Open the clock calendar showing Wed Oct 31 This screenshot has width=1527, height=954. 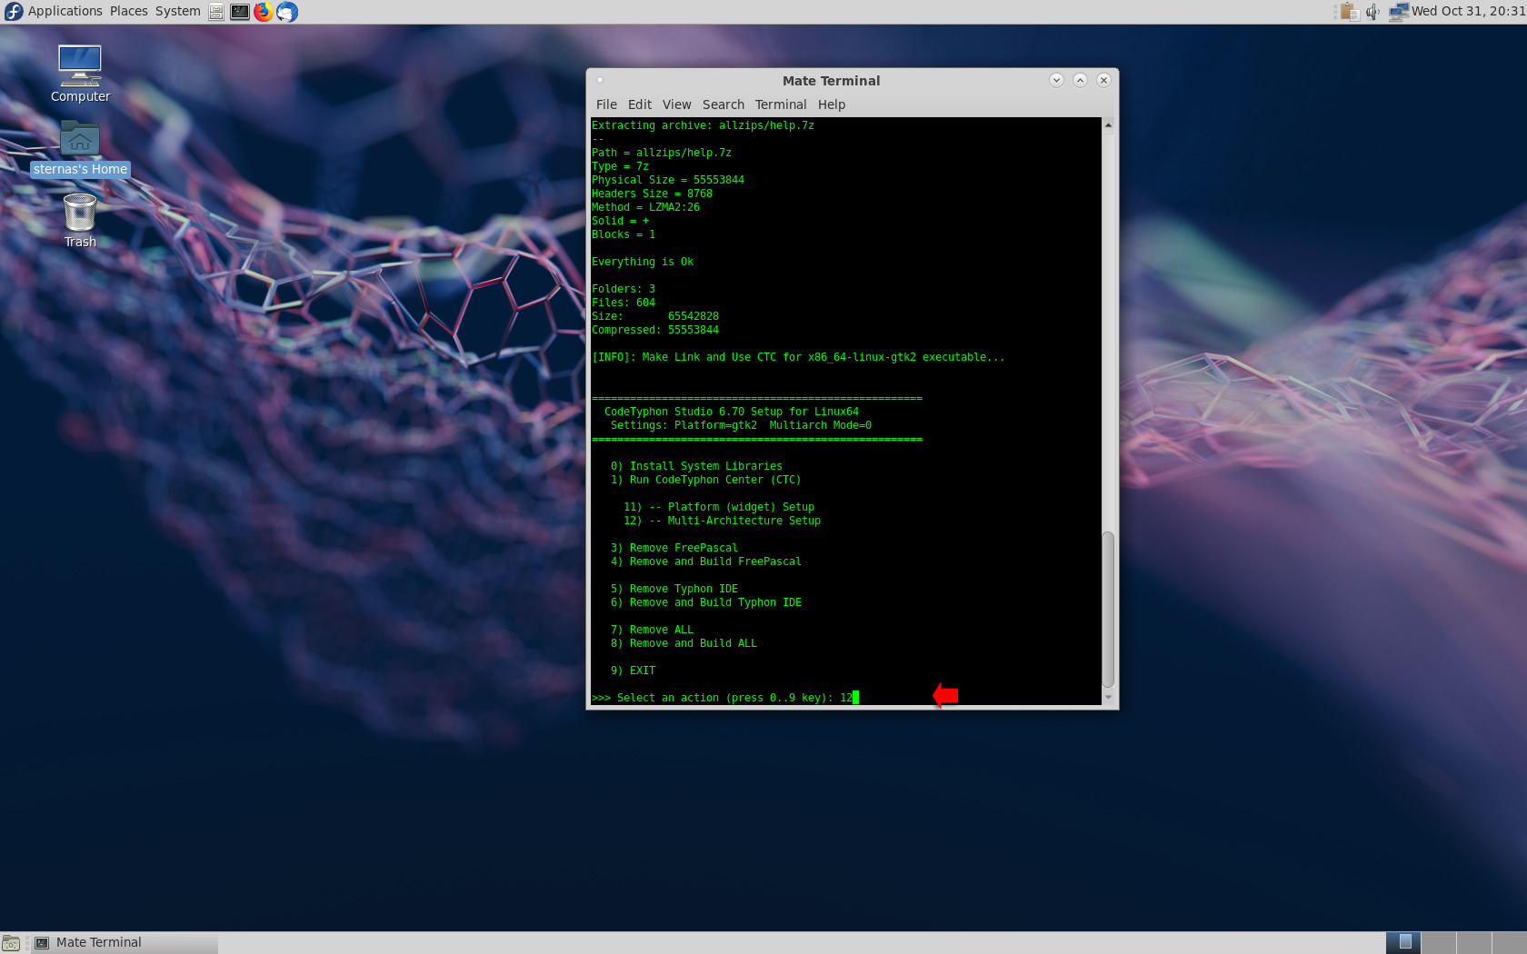coord(1468,11)
